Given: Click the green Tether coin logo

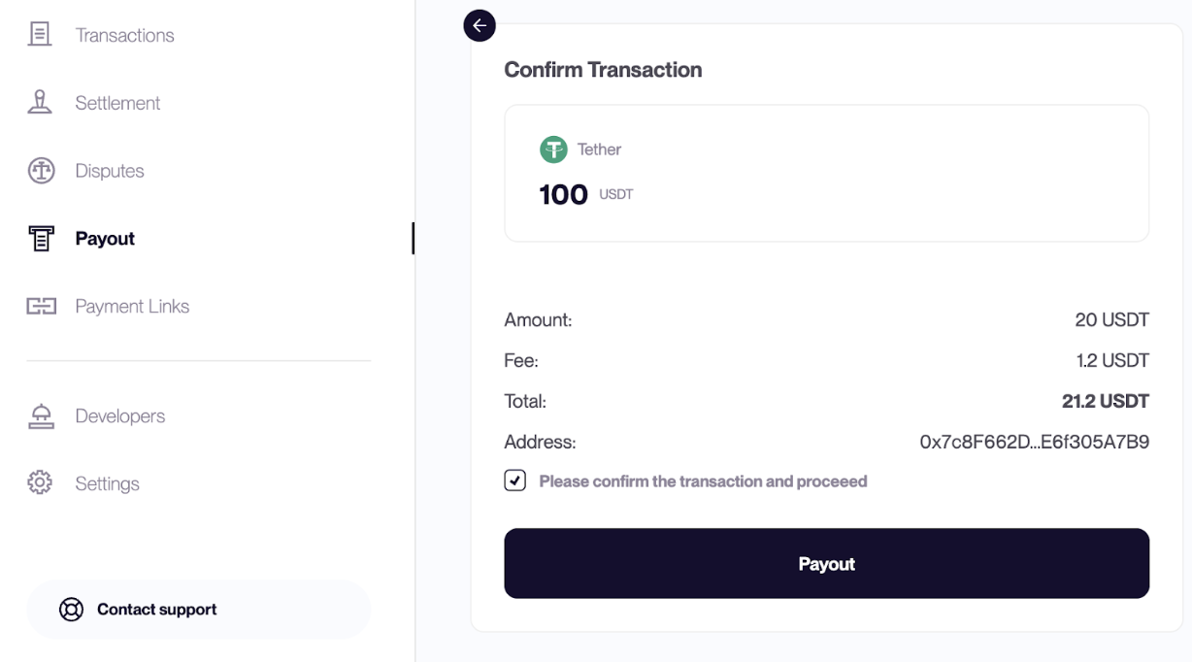Looking at the screenshot, I should coord(553,149).
